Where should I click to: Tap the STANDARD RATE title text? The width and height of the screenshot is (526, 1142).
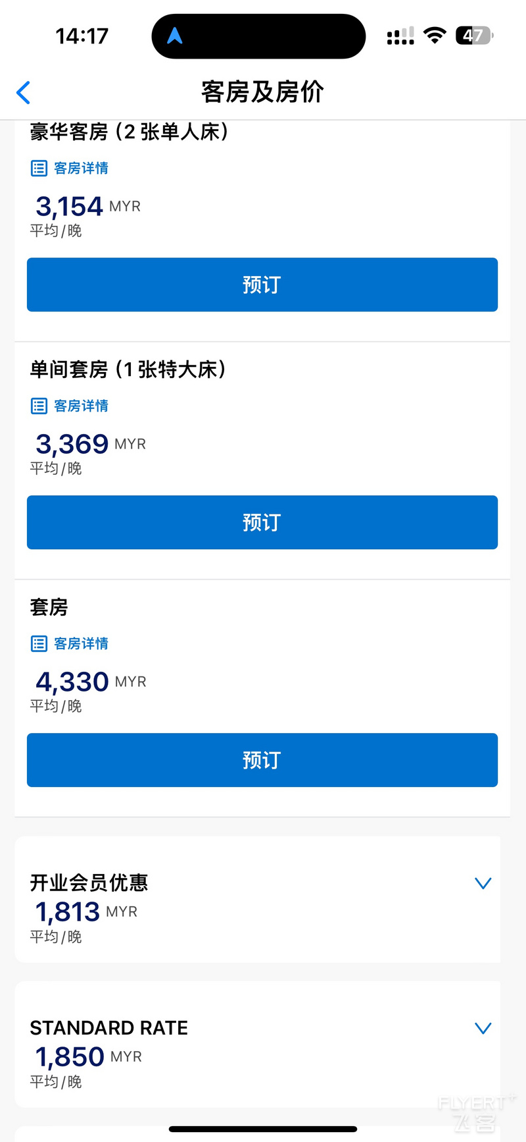tap(109, 1028)
